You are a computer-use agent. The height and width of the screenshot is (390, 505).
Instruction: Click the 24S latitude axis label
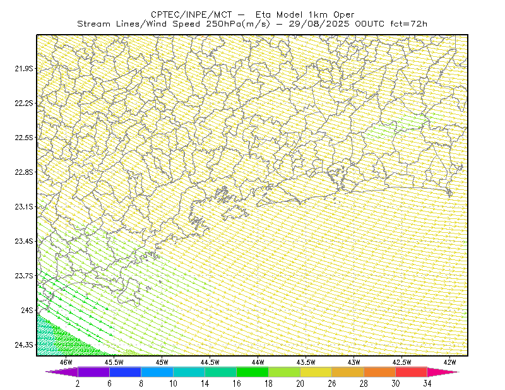click(27, 310)
